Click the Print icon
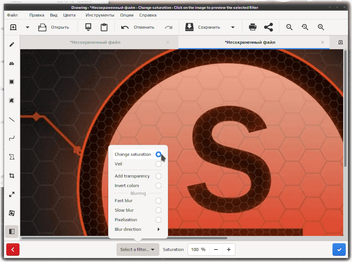 click(253, 27)
